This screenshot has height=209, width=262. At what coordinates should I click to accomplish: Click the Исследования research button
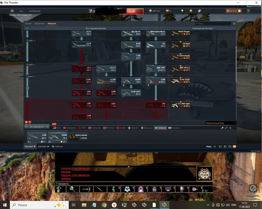coord(37,127)
